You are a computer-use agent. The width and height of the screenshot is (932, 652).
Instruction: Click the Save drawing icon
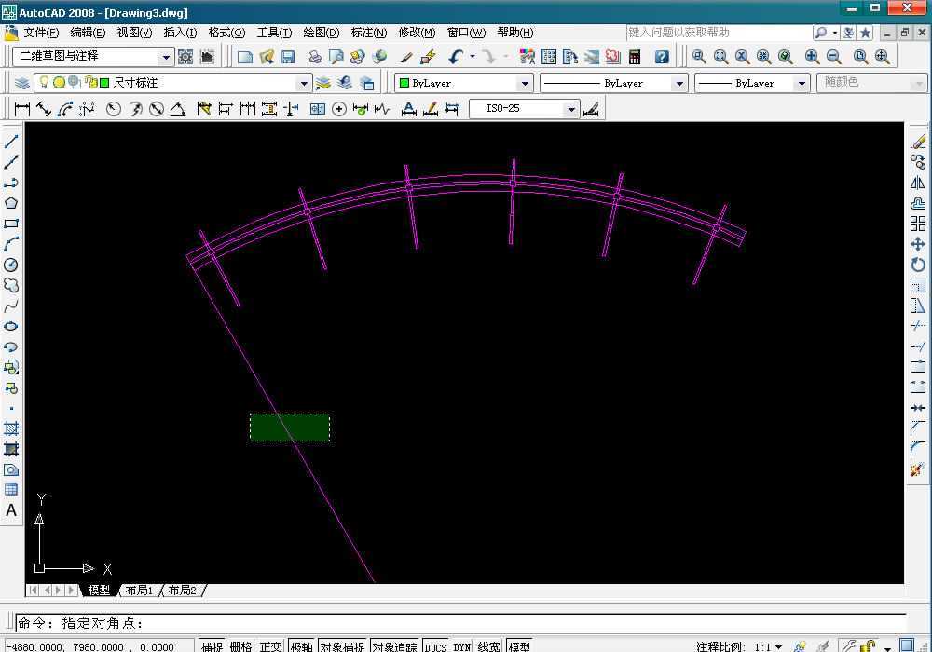coord(288,57)
